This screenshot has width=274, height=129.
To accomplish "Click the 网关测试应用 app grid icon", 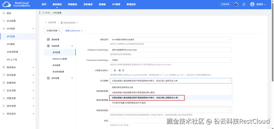I will (x=62, y=23).
